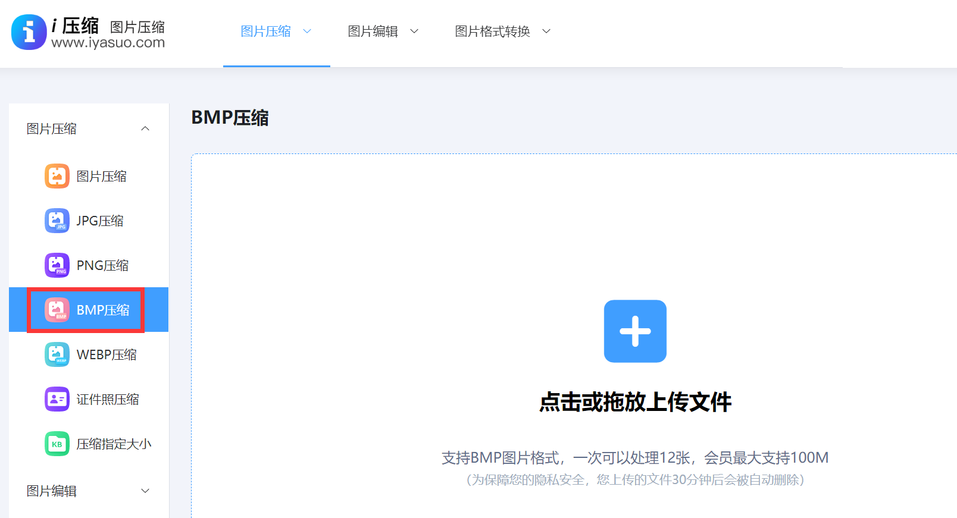
Task: Choose WEBP压缩 label in sidebar
Action: (107, 354)
